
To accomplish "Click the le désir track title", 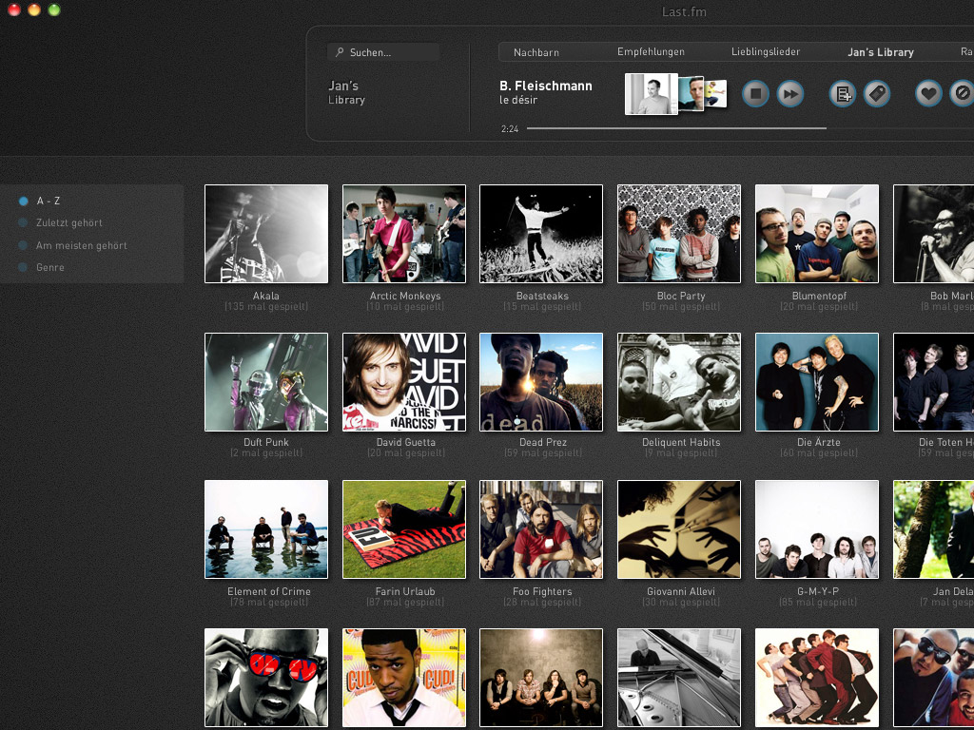I will 518,100.
